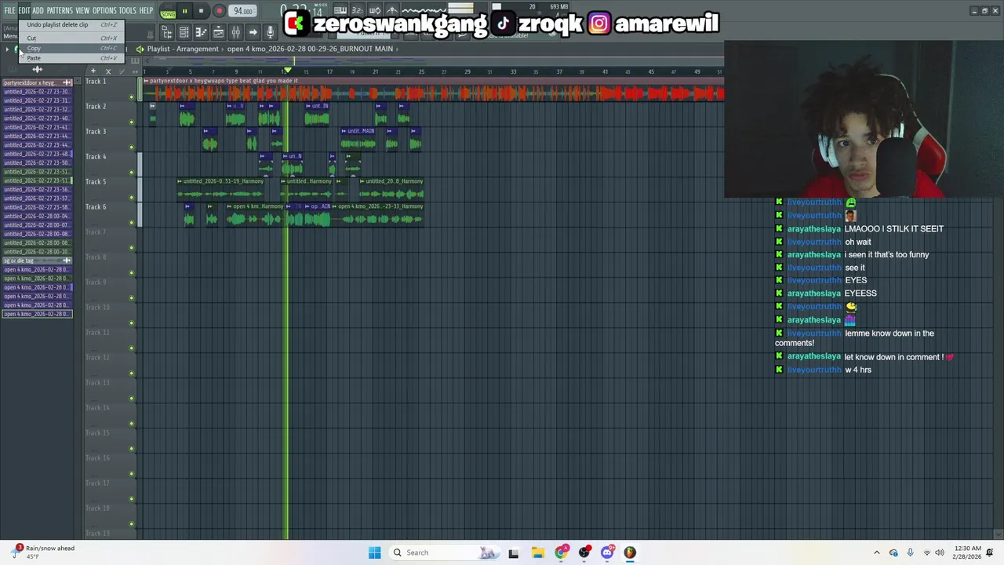Open the FILE menu
1004x565 pixels.
pos(9,11)
